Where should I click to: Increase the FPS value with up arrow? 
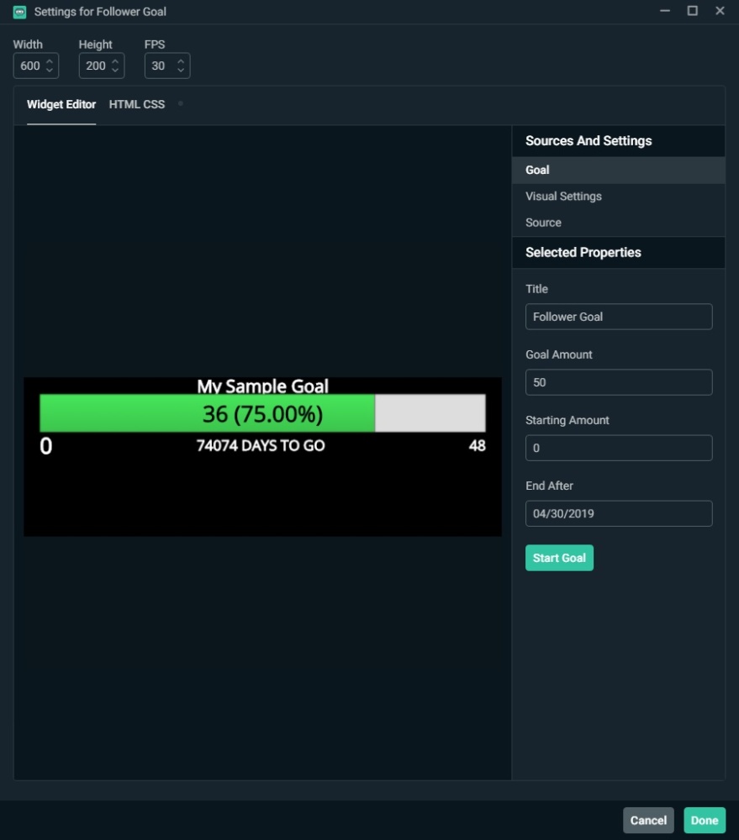click(181, 61)
